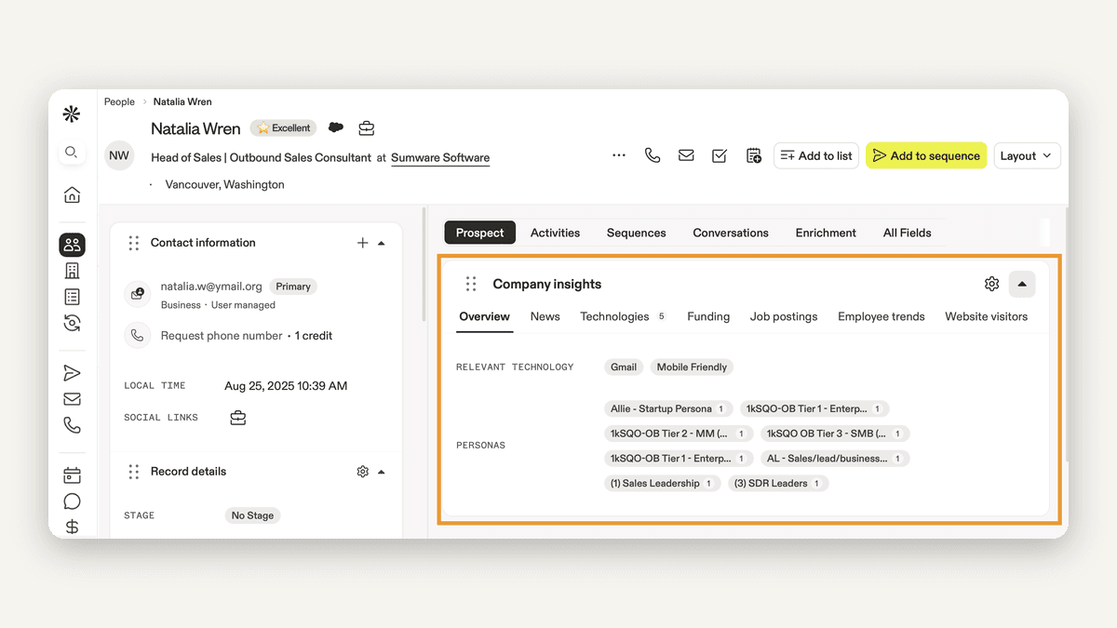Screen dimensions: 1117x628
Task: Collapse the Record details section
Action: click(x=382, y=472)
